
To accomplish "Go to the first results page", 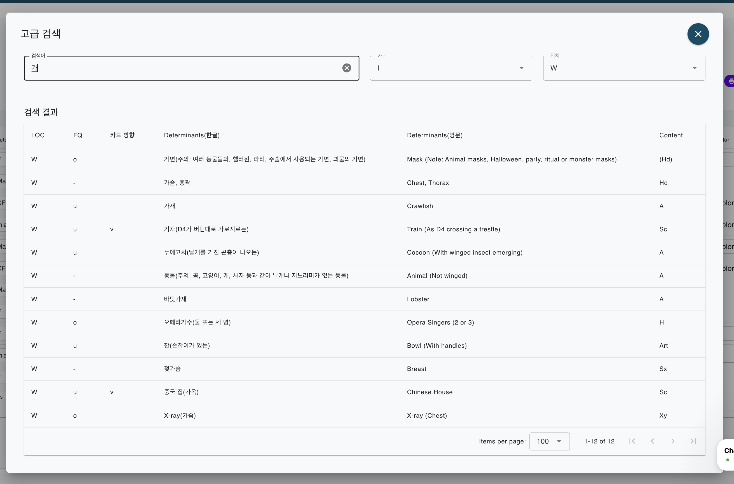I will (632, 441).
